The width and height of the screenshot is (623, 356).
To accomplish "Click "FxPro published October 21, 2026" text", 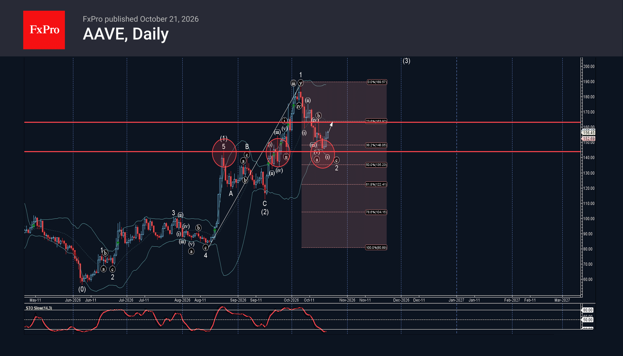I will point(140,19).
